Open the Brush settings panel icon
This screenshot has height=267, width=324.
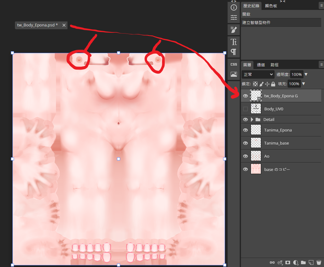point(234,30)
